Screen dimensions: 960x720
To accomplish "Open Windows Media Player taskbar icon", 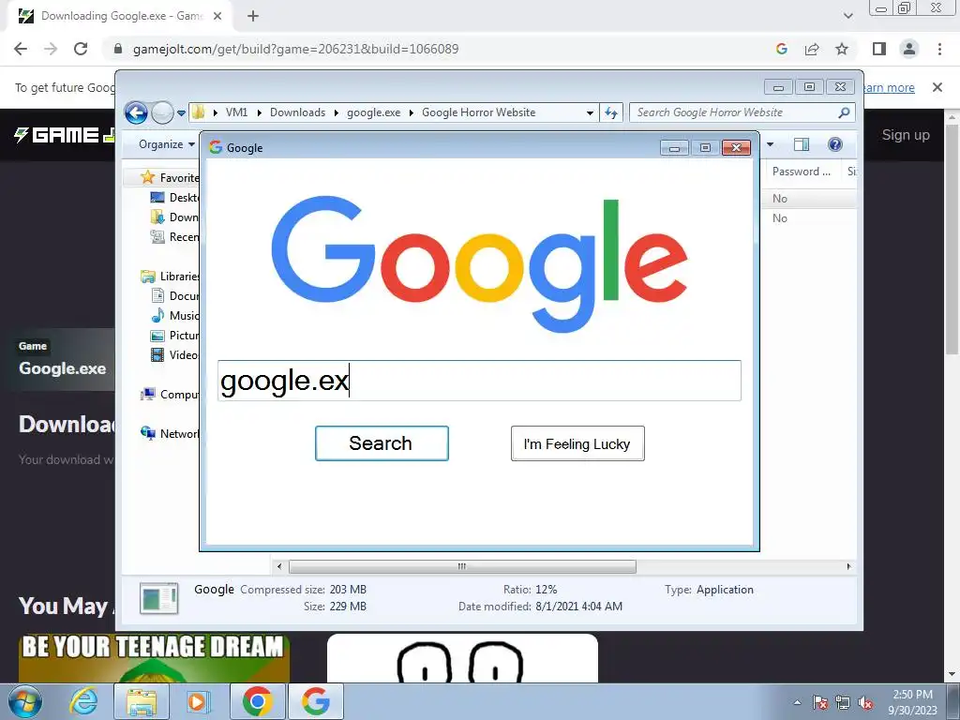I will click(199, 701).
